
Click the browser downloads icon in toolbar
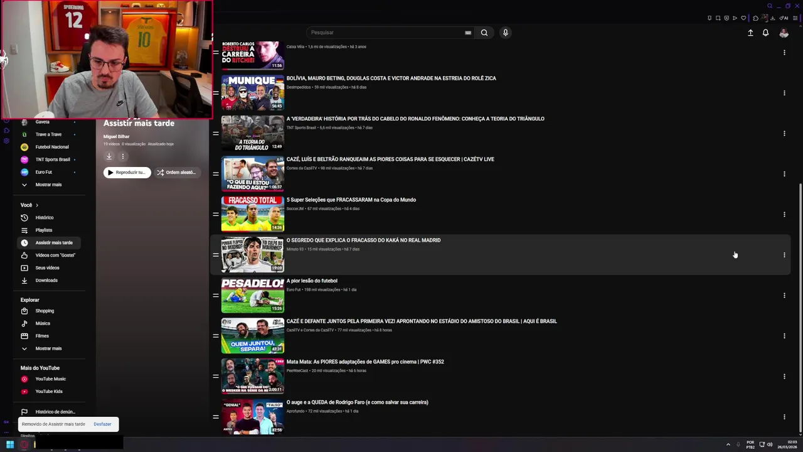[772, 18]
